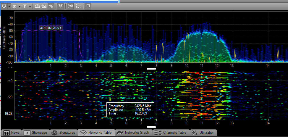Open dropdown next to the average icon
Image resolution: width=288 pixels, height=137 pixels.
tap(20, 6)
